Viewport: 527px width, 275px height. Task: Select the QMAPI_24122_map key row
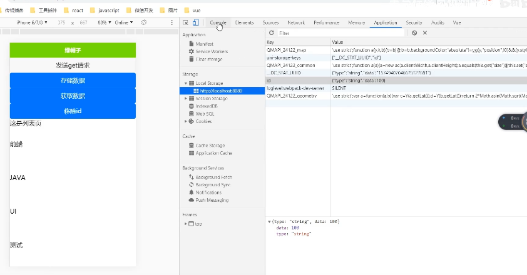click(x=396, y=50)
